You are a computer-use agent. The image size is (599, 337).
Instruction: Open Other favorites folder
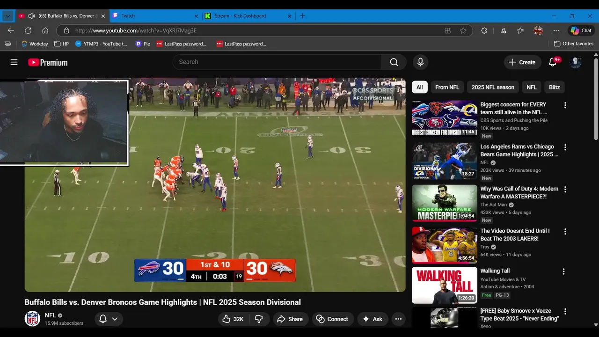[574, 44]
